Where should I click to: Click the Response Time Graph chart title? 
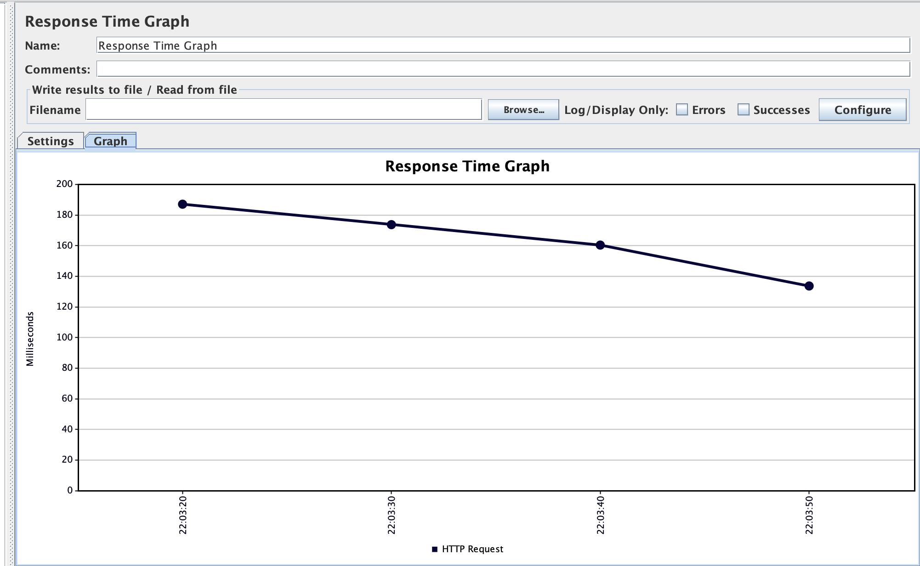tap(467, 166)
